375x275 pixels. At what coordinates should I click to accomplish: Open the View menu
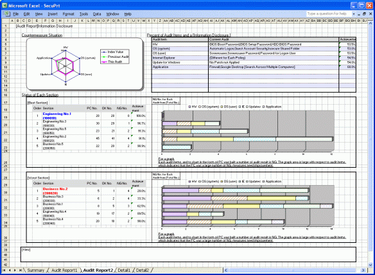(39, 14)
